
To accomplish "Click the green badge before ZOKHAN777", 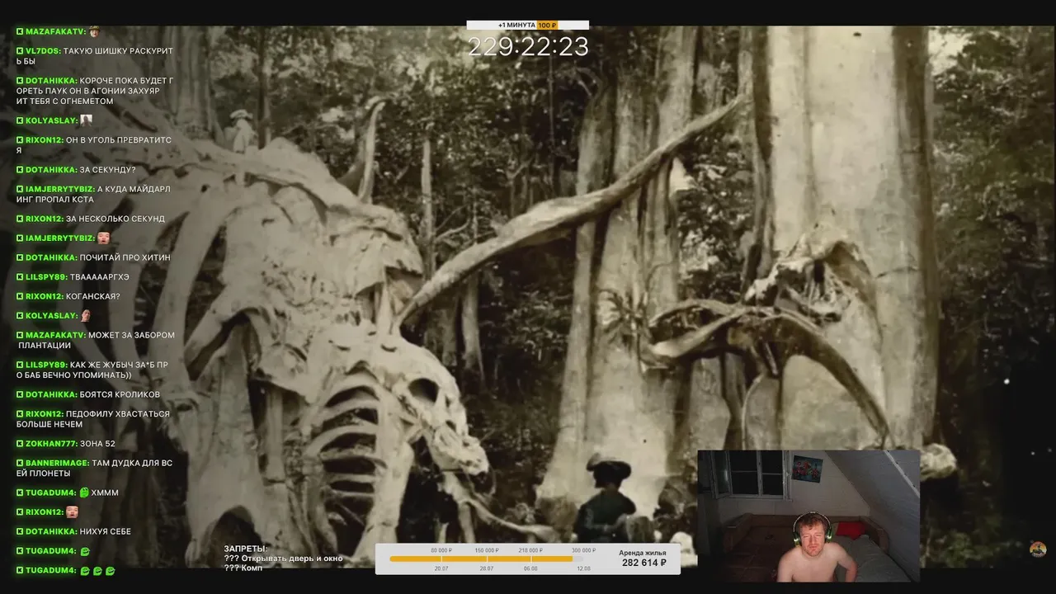I will pos(20,444).
